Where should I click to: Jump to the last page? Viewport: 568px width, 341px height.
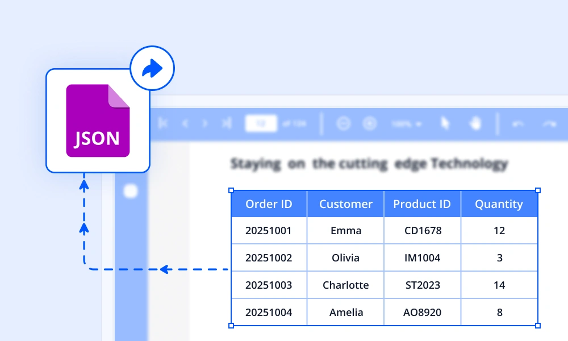(x=227, y=123)
